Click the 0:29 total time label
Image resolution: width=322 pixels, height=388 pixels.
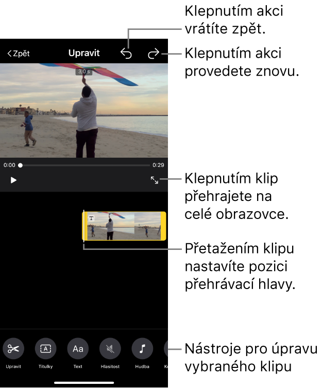158,165
